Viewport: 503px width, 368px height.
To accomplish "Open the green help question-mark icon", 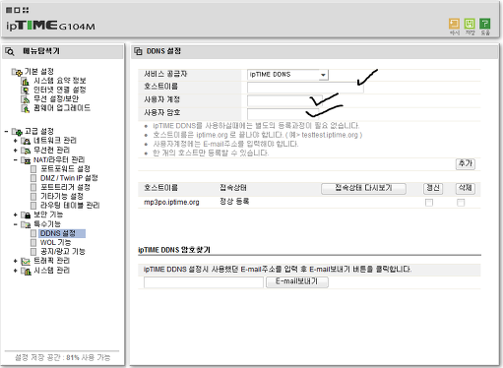I will 485,24.
